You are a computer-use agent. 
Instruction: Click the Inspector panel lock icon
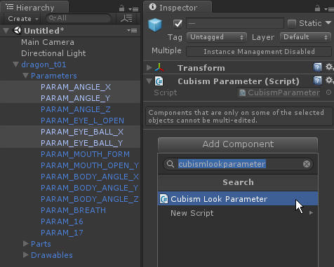click(317, 8)
